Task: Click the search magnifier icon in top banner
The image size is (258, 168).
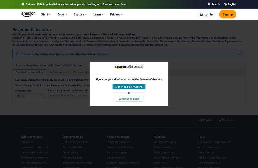Action: click(x=209, y=4)
